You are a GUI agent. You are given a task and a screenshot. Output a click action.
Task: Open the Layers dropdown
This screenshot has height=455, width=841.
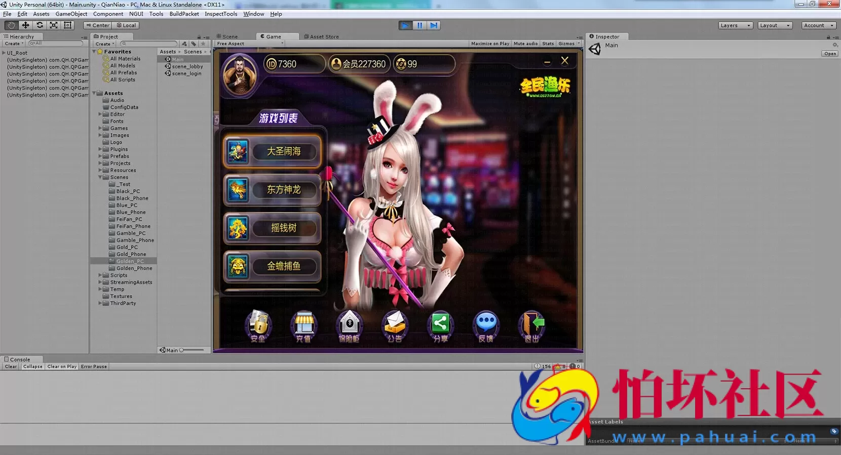pos(735,25)
